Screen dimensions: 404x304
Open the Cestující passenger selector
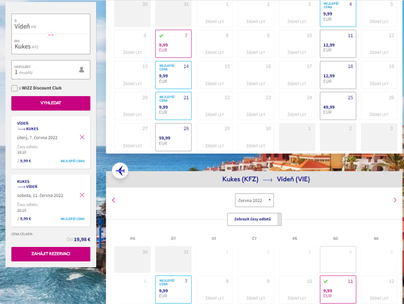(x=51, y=70)
